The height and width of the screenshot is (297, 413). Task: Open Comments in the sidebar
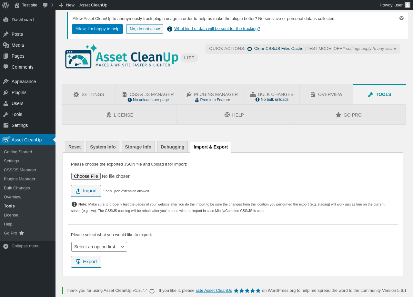click(28, 67)
